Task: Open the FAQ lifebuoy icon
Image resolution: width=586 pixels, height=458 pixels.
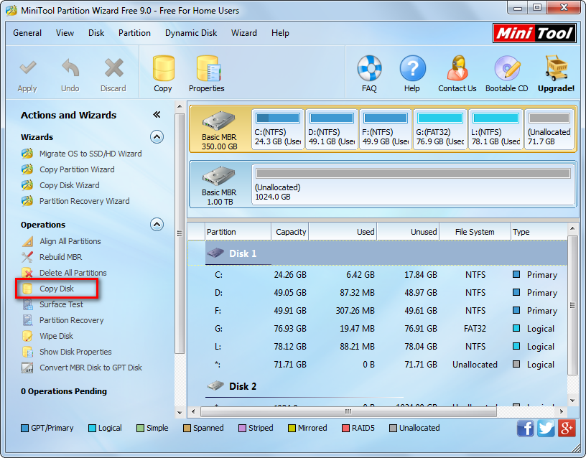Action: 369,68
